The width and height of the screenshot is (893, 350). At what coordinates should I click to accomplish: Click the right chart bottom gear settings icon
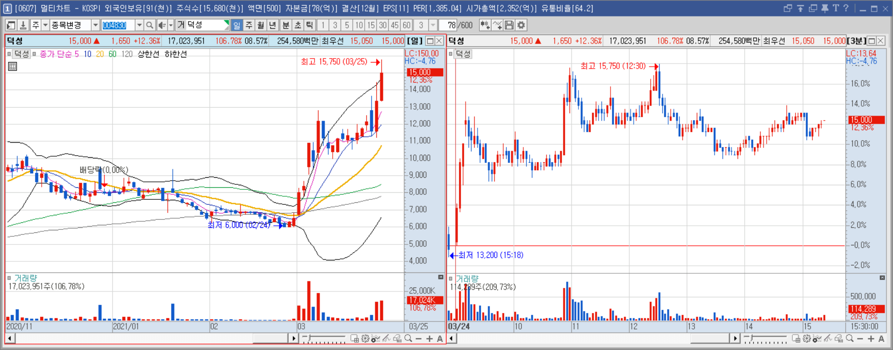click(807, 339)
